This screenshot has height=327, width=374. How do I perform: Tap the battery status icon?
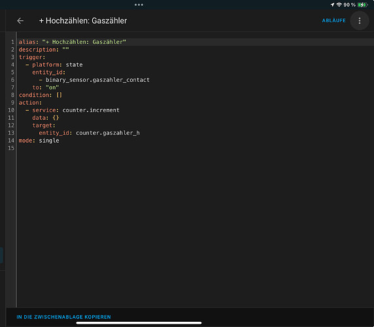362,5
